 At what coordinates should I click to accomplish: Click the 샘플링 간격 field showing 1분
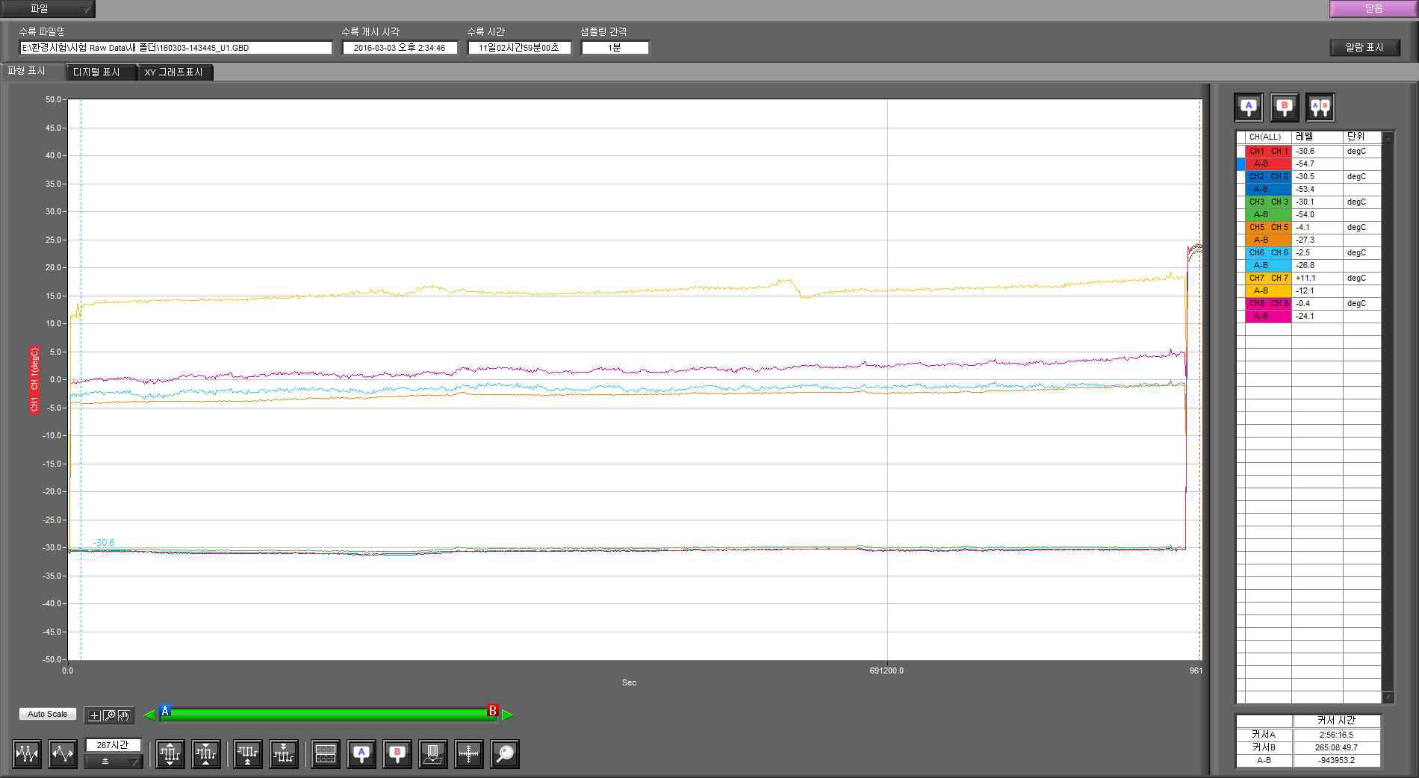[x=615, y=48]
